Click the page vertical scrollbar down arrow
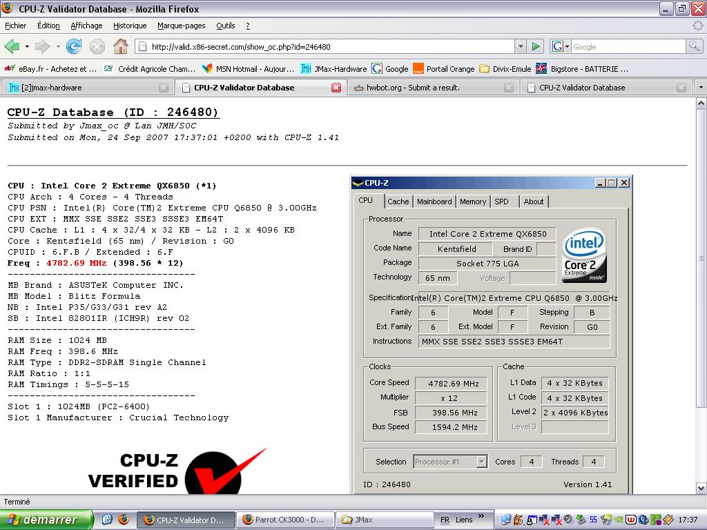The image size is (707, 530). 701,488
